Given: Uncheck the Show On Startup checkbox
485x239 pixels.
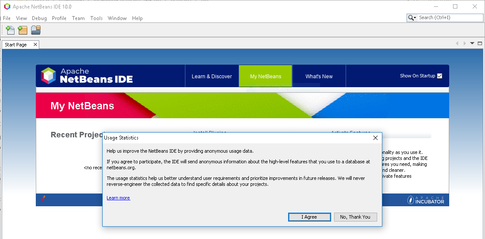Looking at the screenshot, I should point(439,76).
